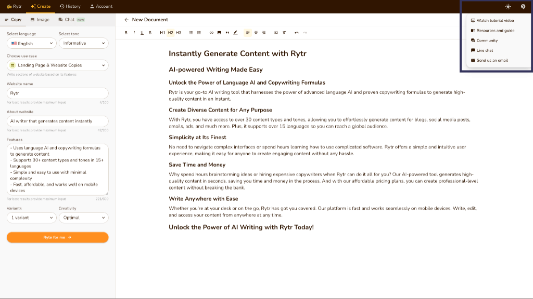Center align the text

[256, 33]
